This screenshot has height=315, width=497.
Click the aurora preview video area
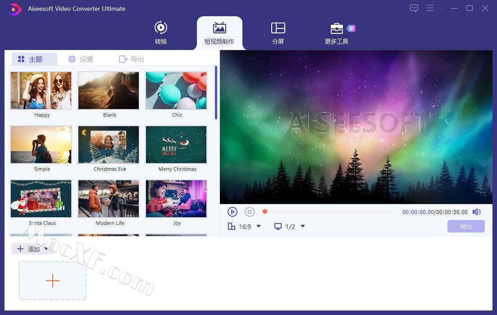pyautogui.click(x=356, y=127)
